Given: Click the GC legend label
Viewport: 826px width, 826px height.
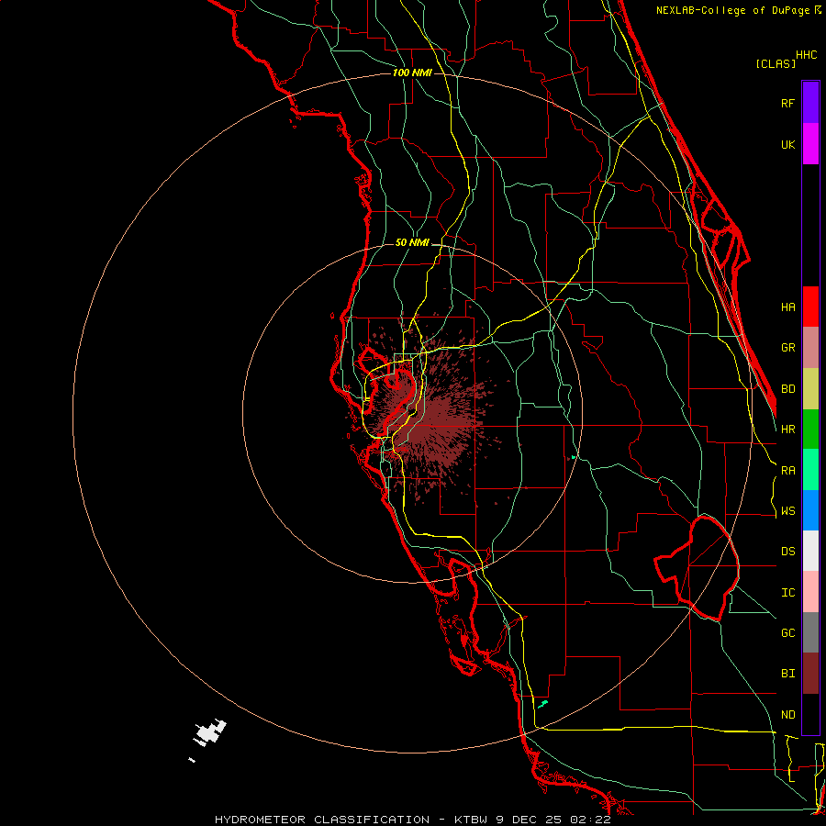Looking at the screenshot, I should coord(787,633).
